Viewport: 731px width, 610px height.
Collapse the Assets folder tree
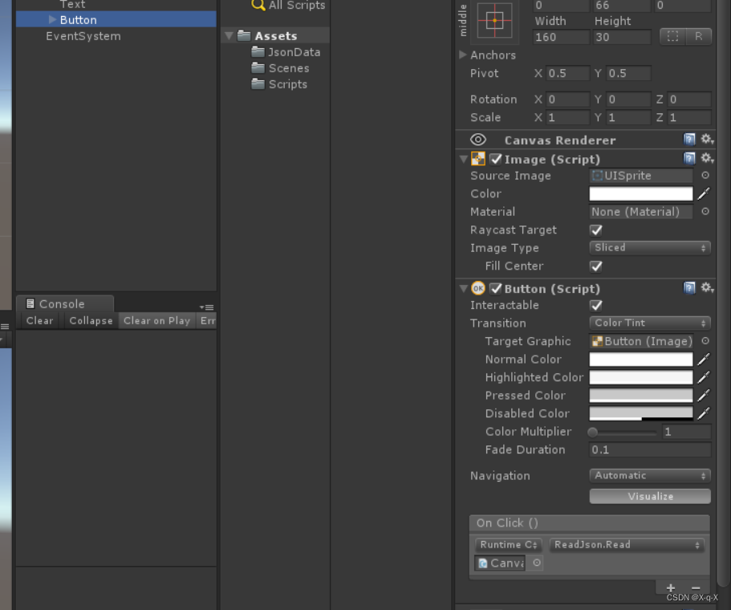coord(229,36)
